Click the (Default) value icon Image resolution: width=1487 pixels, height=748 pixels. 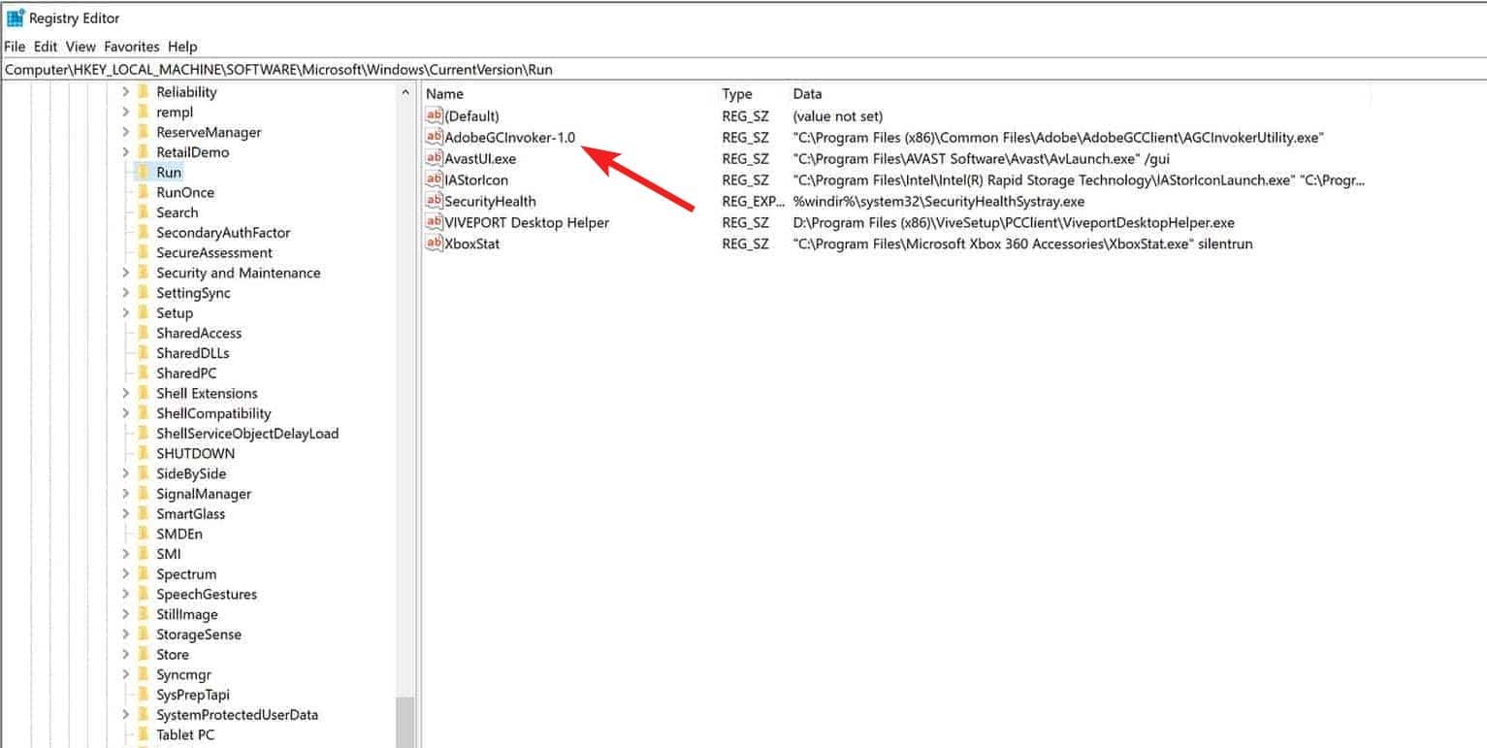pyautogui.click(x=434, y=116)
